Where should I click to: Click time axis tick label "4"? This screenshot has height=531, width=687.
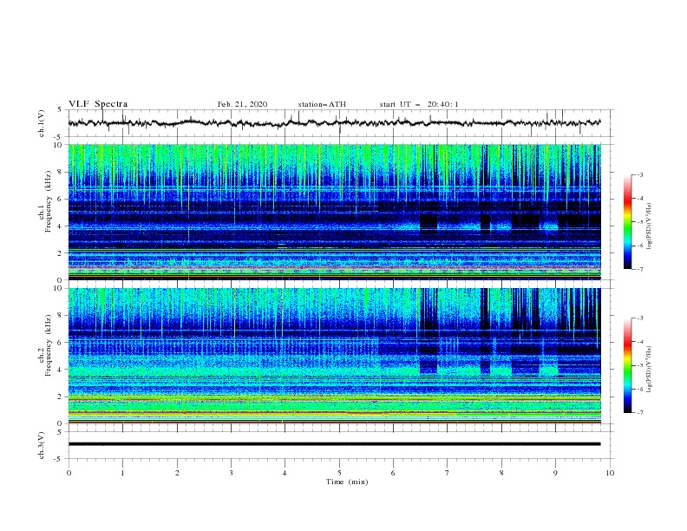(x=285, y=473)
